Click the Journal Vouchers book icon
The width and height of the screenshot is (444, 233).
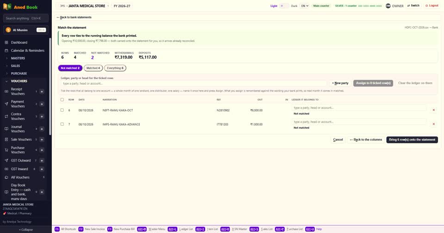6,129
